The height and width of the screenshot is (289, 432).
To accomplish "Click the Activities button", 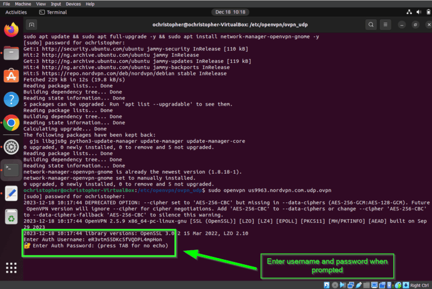I will pyautogui.click(x=16, y=12).
